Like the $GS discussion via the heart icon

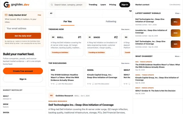[x=51, y=84]
